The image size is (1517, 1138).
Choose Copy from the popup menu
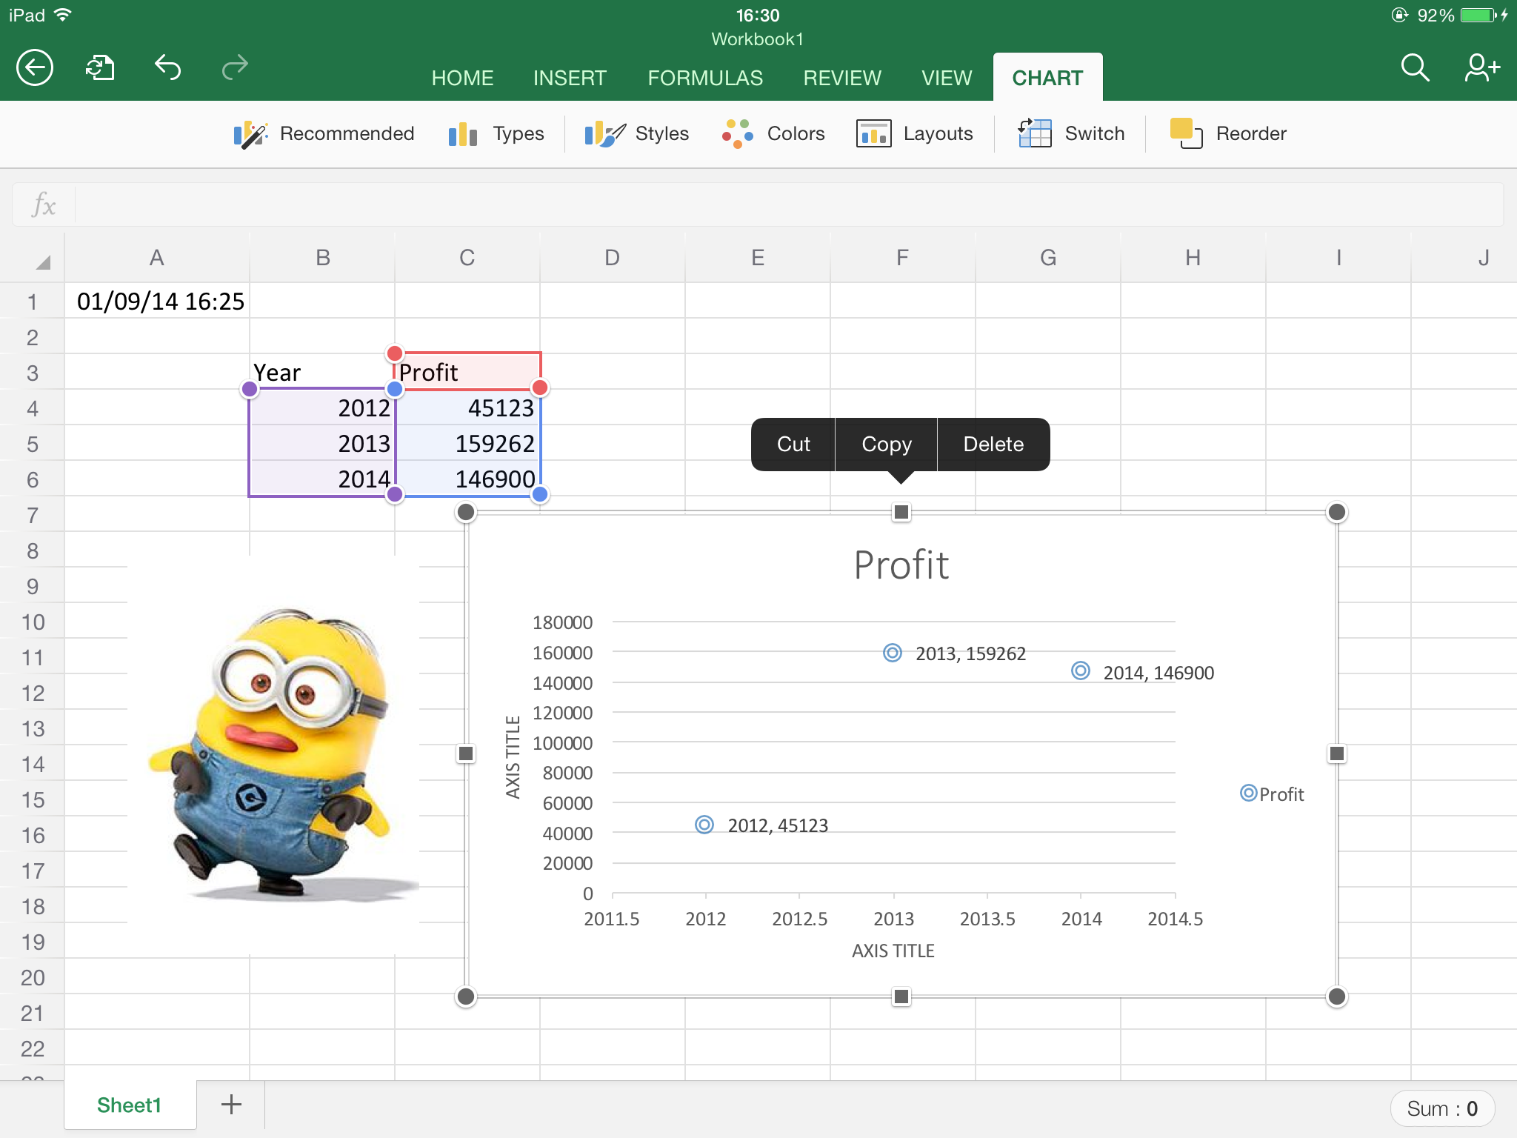coord(887,444)
